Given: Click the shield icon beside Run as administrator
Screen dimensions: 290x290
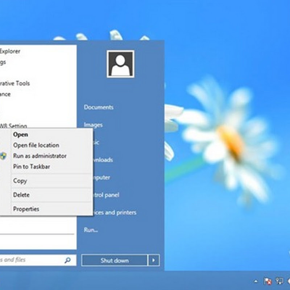Looking at the screenshot, I should (x=5, y=156).
